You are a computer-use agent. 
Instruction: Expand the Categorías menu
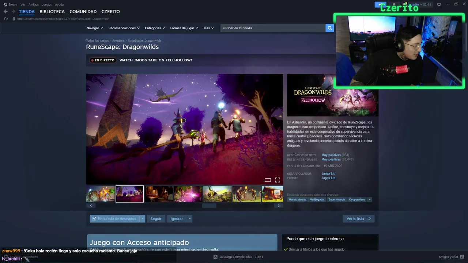click(x=155, y=28)
